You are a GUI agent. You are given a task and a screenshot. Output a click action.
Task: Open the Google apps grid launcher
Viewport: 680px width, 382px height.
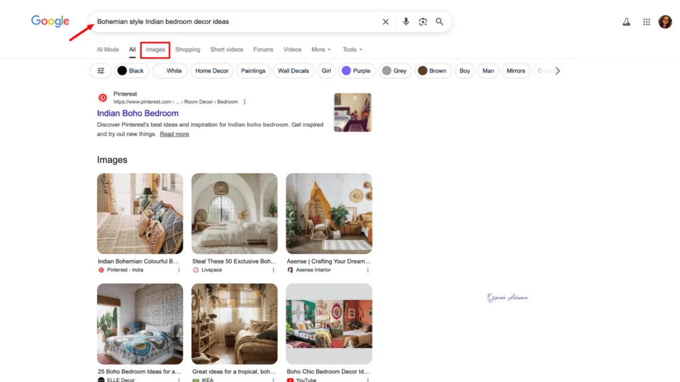pos(646,21)
